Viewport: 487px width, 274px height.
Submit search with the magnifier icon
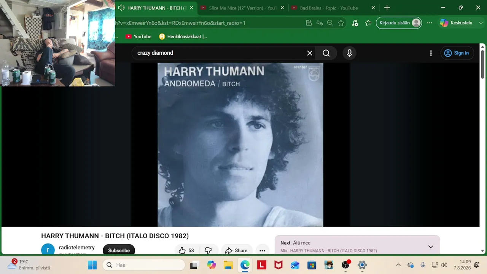pos(326,53)
